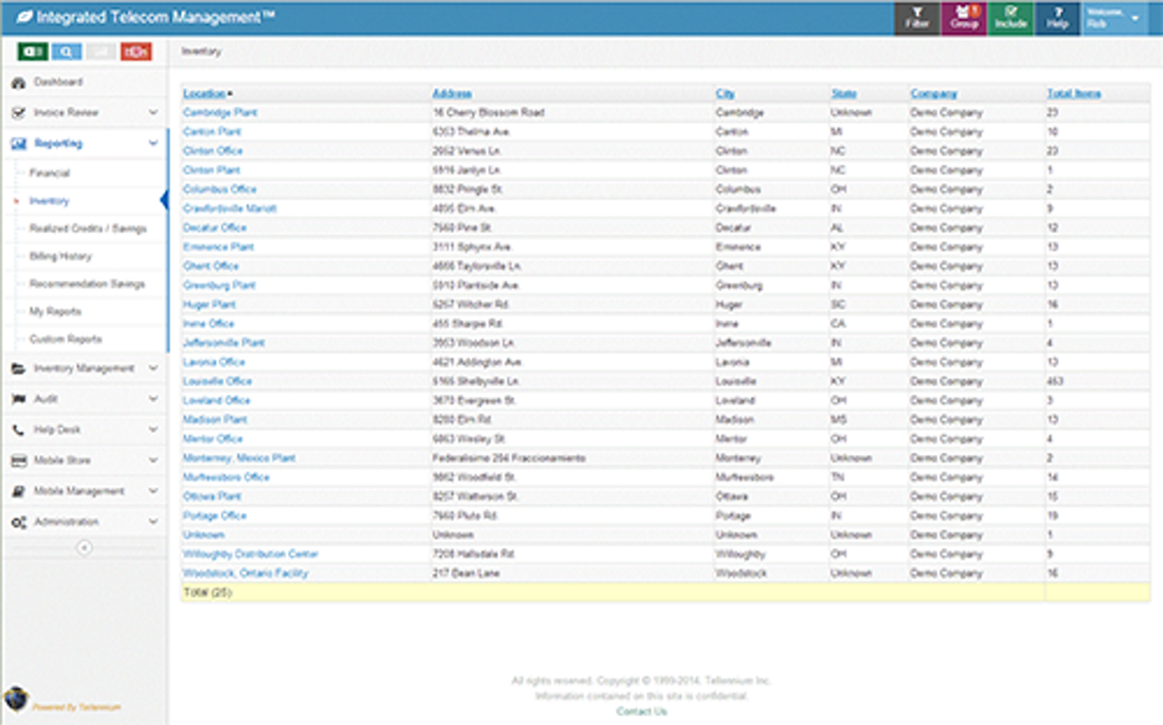1163x725 pixels.
Task: Click the green Excel export button
Action: [32, 51]
